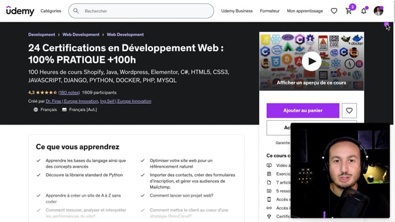Click 'Découvre la librairie standard de Python'
The image size is (395, 222).
[84, 175]
